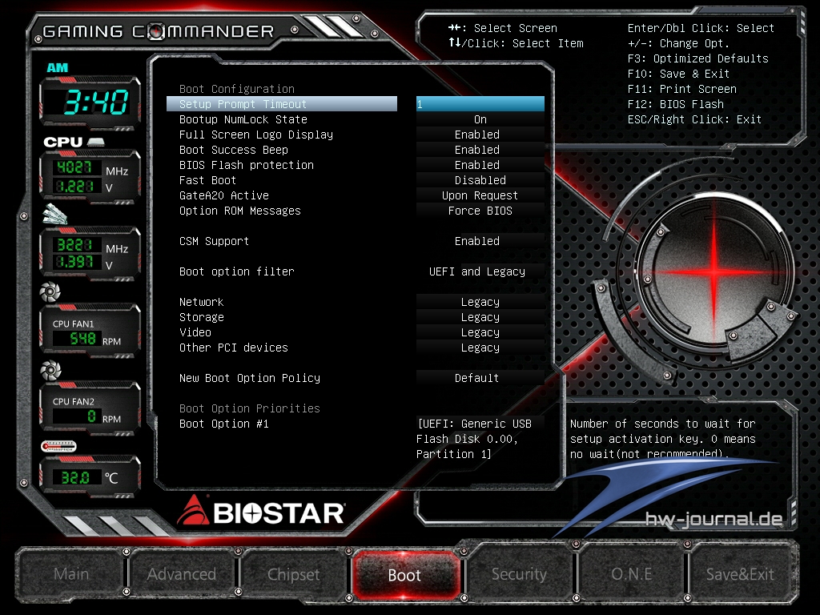Click the red crosshair dial

(x=714, y=272)
